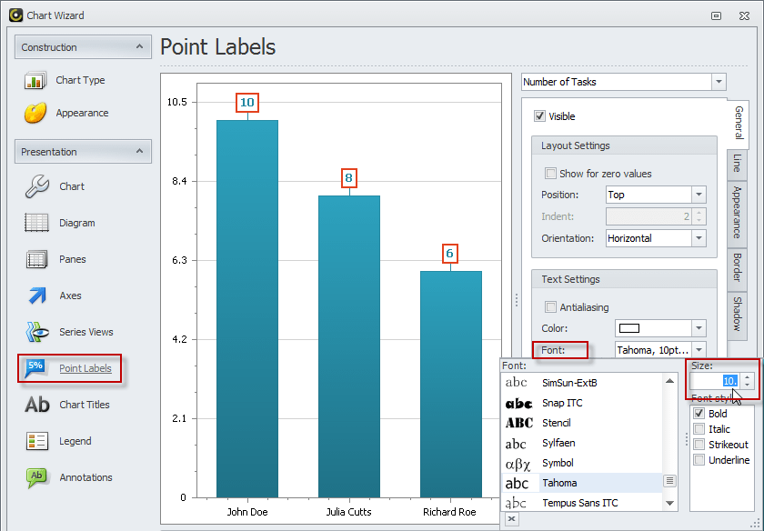
Task: Select the Series Views icon
Action: click(36, 333)
